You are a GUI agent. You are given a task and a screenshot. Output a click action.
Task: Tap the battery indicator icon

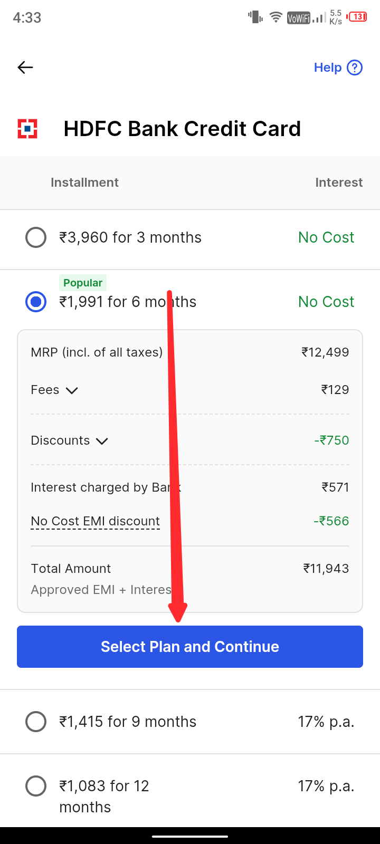click(358, 17)
